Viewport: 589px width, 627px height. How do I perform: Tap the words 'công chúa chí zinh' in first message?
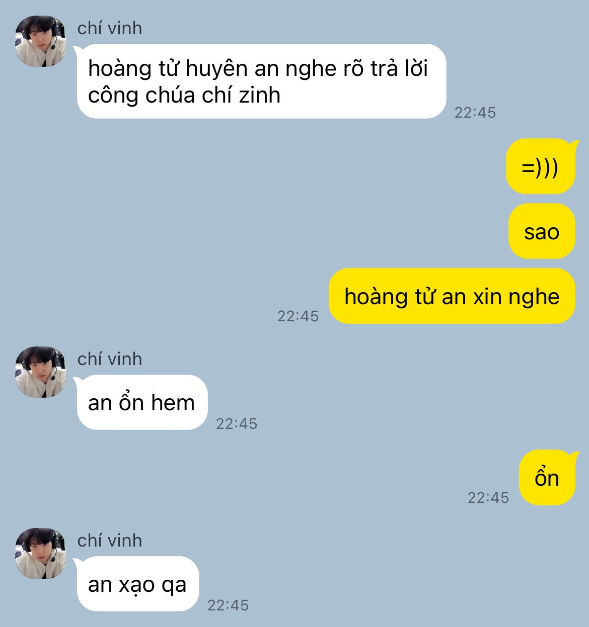click(x=184, y=96)
